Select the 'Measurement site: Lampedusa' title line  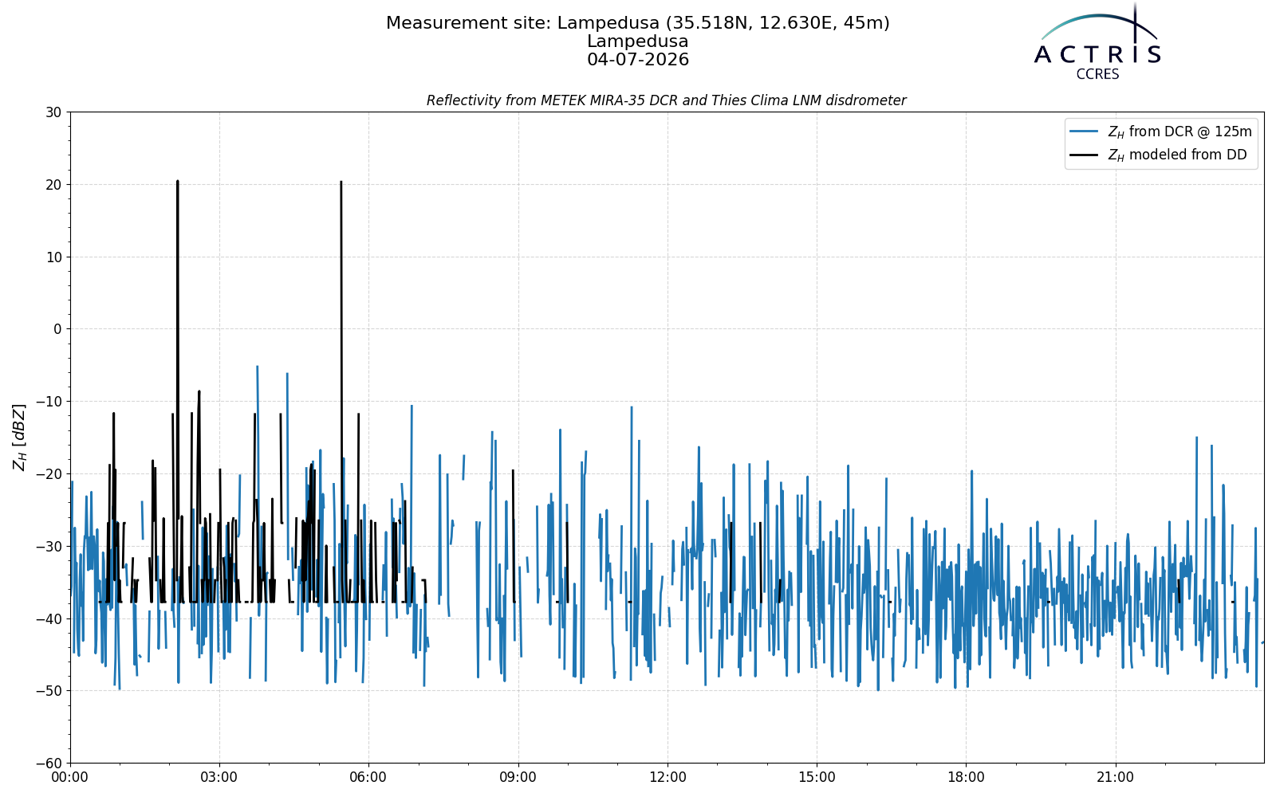[638, 24]
